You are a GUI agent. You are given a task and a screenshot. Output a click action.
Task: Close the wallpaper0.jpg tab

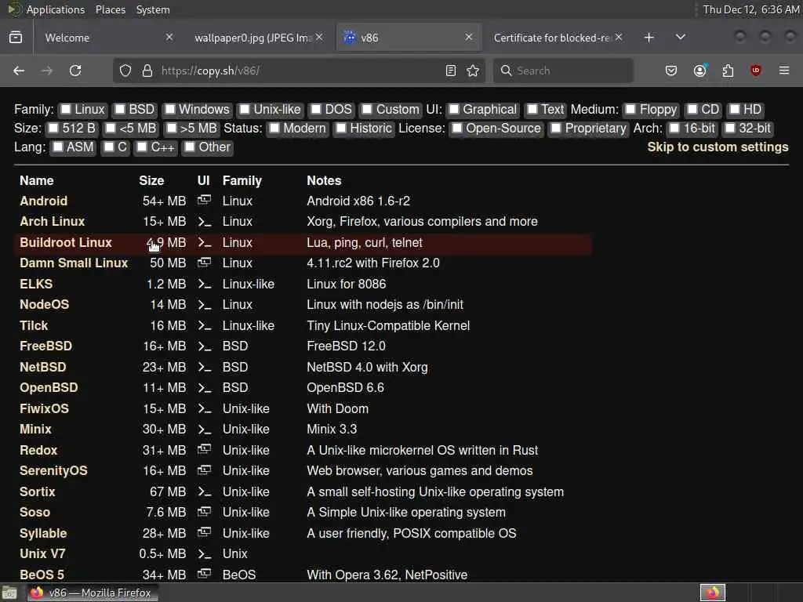click(x=319, y=37)
